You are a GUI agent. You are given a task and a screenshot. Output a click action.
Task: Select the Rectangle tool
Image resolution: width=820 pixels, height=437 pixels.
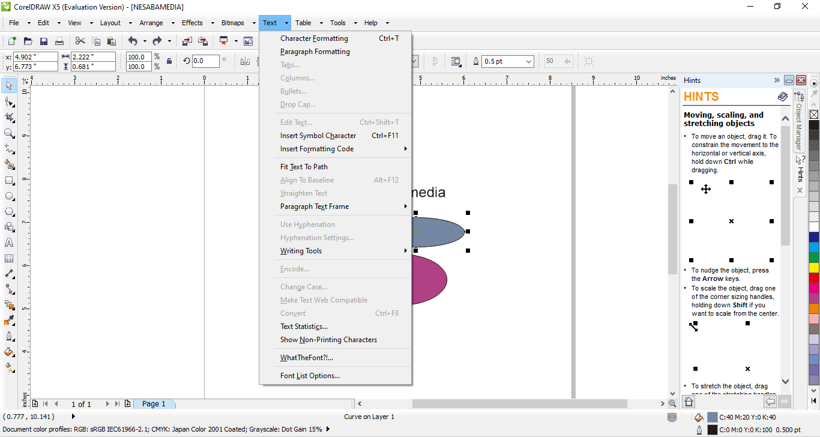coord(9,181)
